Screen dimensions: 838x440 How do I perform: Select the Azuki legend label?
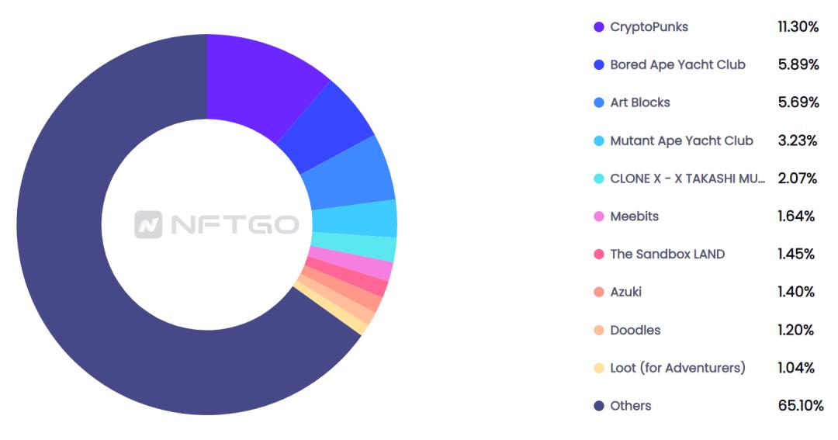pyautogui.click(x=626, y=292)
